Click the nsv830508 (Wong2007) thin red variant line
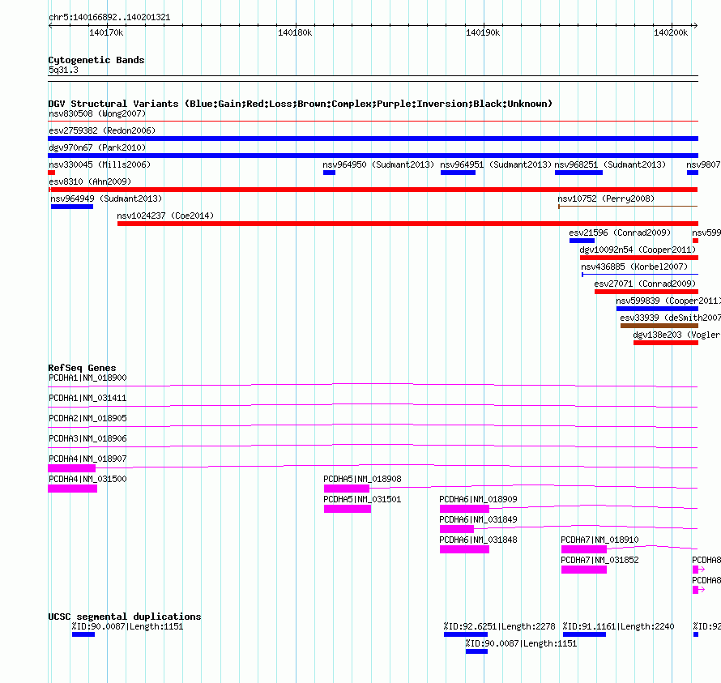Viewport: 721px width, 683px height. 373,121
